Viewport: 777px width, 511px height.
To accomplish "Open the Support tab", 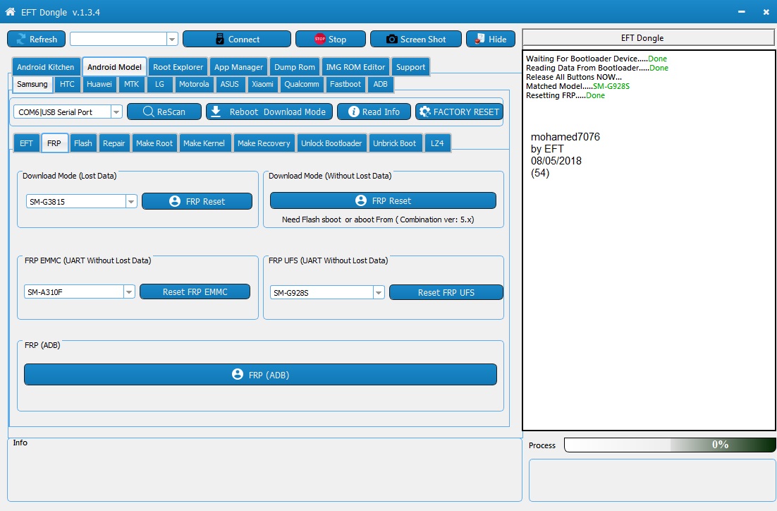I will pyautogui.click(x=410, y=67).
